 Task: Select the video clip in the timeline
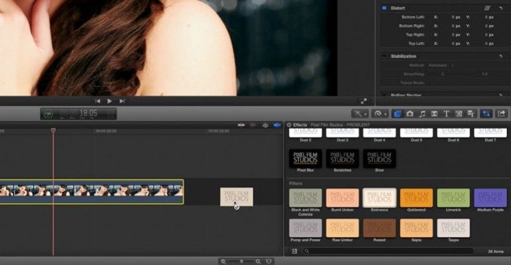[x=92, y=192]
